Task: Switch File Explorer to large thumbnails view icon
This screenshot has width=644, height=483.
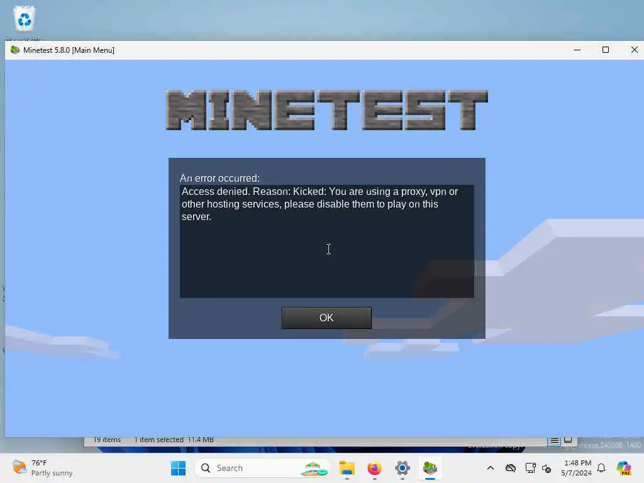Action: click(x=568, y=440)
